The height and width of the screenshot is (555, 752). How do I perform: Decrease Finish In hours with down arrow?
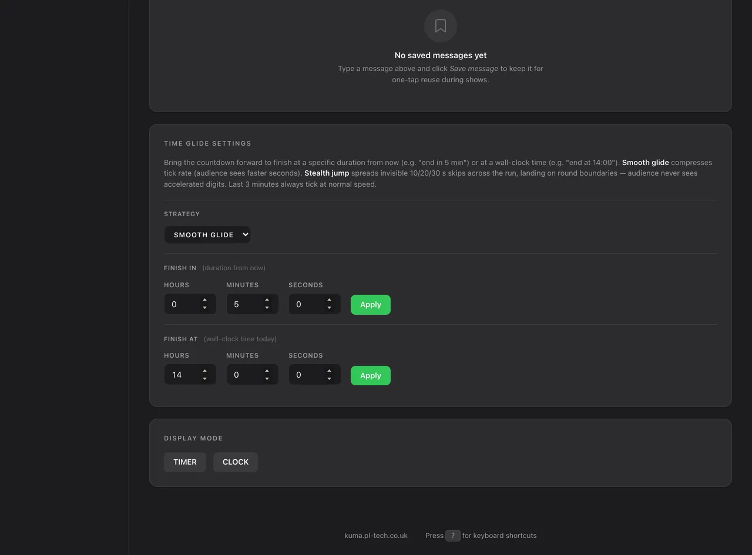(x=204, y=308)
